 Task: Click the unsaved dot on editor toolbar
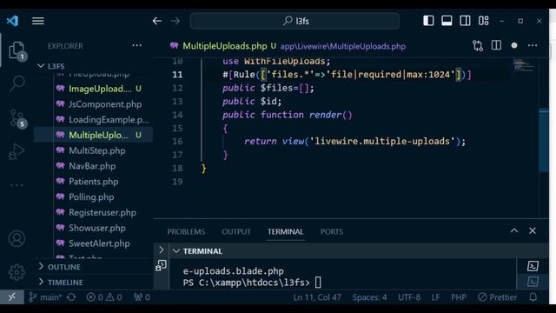click(x=514, y=45)
